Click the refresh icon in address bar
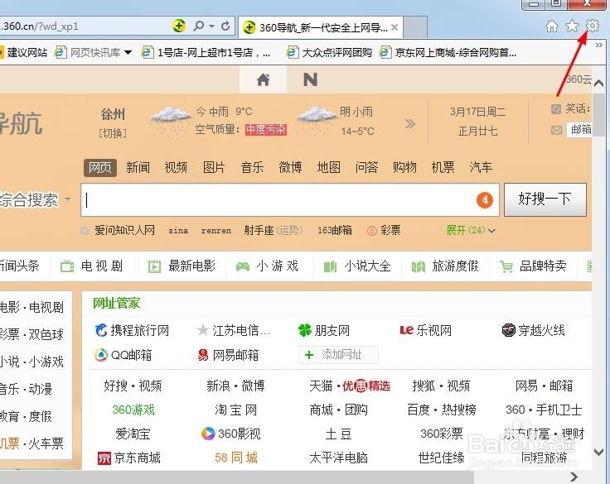The width and height of the screenshot is (610, 484). click(225, 26)
